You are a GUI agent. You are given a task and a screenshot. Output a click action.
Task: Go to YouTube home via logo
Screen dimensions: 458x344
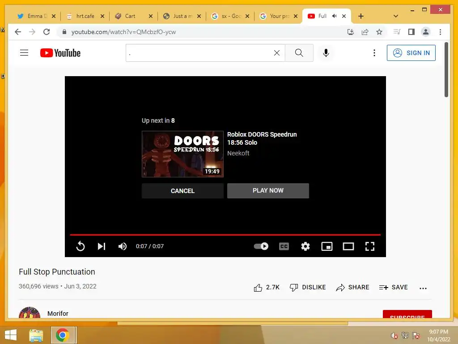(x=60, y=53)
